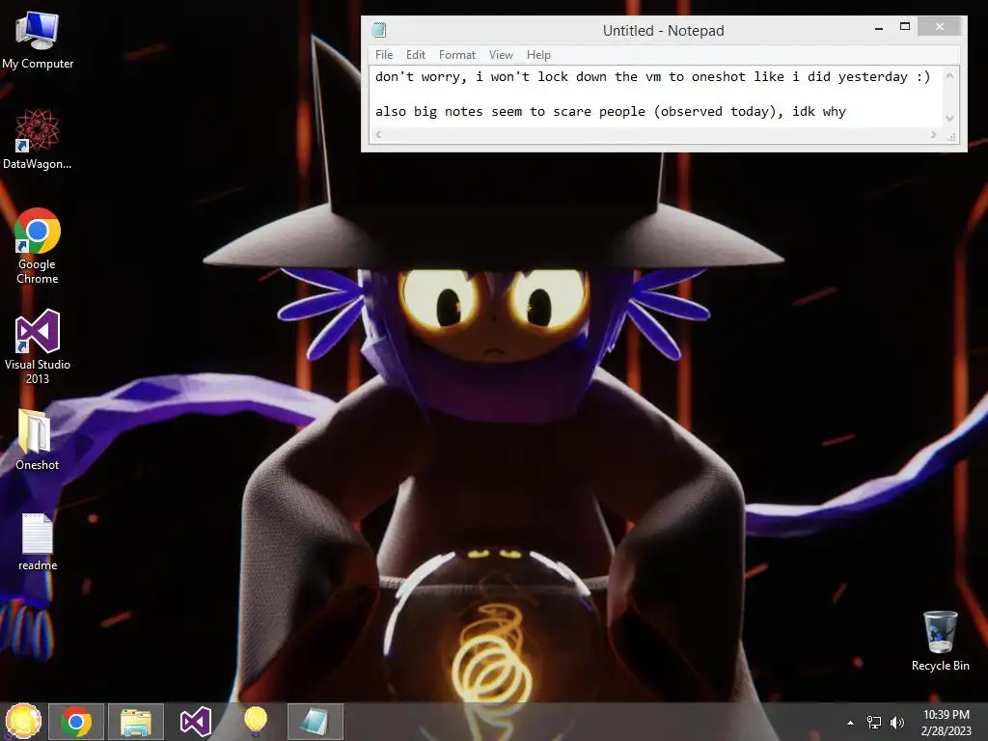Close the Notepad window
Viewport: 988px width, 741px height.
940,26
